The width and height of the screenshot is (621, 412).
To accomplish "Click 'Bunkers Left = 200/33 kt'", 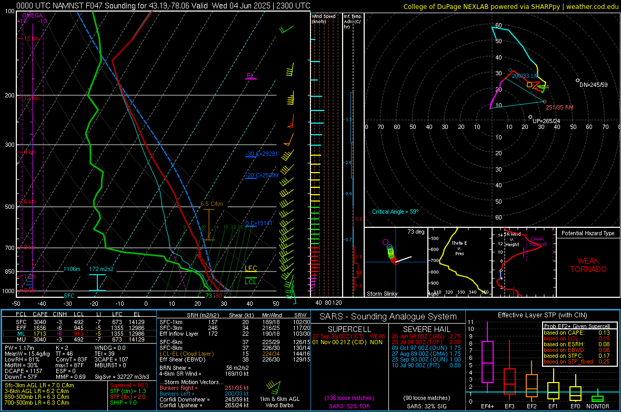I will (x=204, y=394).
